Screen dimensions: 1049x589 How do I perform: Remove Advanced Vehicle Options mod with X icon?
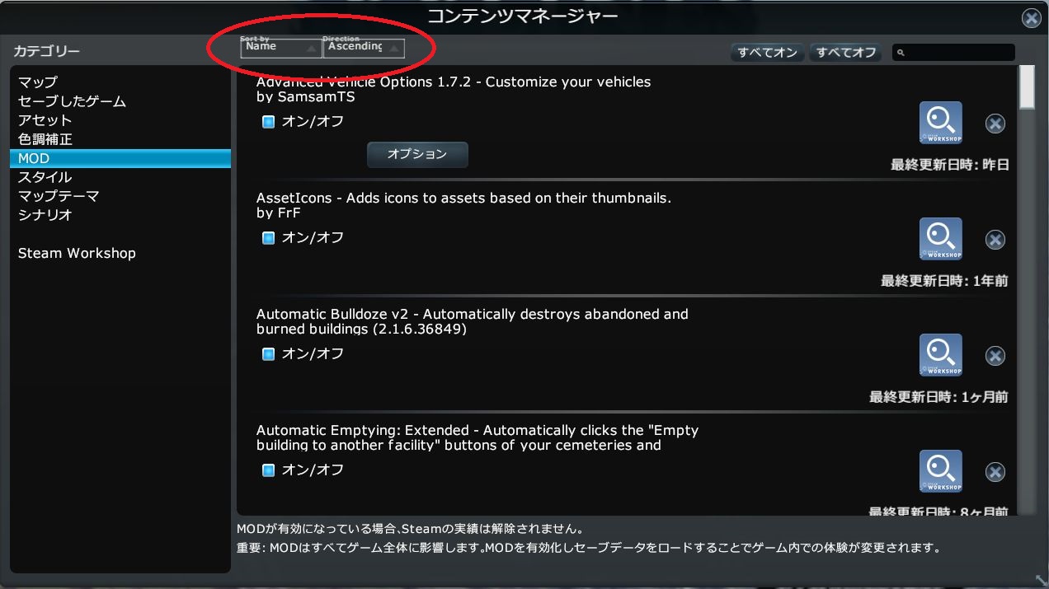(x=995, y=124)
